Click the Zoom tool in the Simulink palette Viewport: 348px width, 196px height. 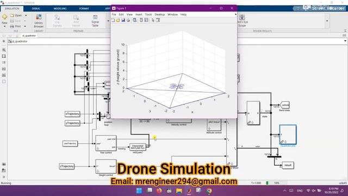(x=4, y=50)
